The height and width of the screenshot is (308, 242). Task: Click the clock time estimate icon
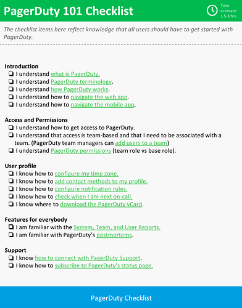tap(212, 10)
